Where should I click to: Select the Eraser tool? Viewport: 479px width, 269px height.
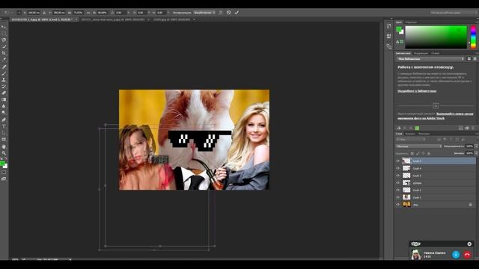[x=4, y=93]
